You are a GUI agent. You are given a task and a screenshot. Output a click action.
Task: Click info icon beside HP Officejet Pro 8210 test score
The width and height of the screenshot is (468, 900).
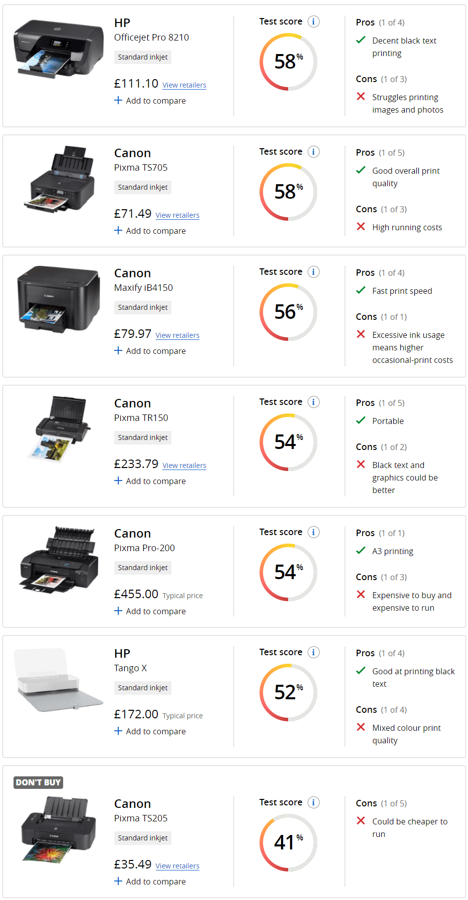coord(314,22)
